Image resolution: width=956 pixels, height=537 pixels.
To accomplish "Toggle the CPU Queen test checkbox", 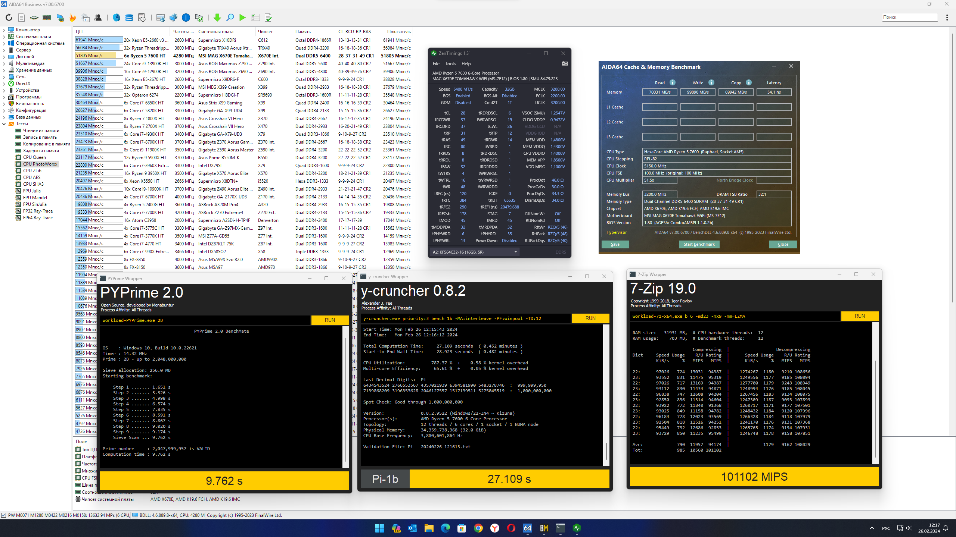I will [18, 157].
